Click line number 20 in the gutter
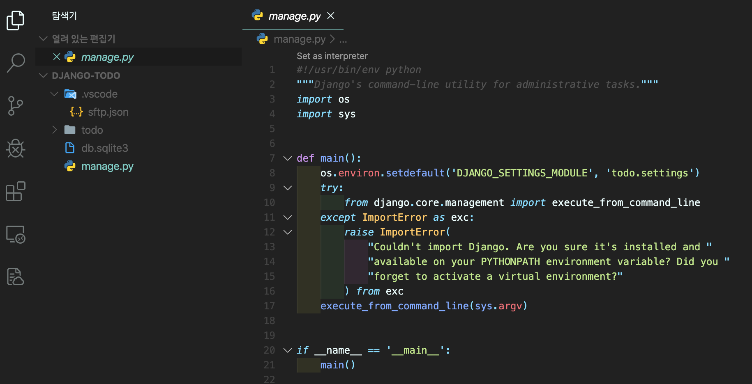 pyautogui.click(x=269, y=350)
